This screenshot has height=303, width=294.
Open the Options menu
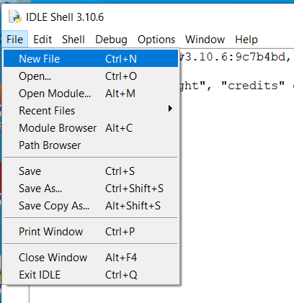coord(156,40)
